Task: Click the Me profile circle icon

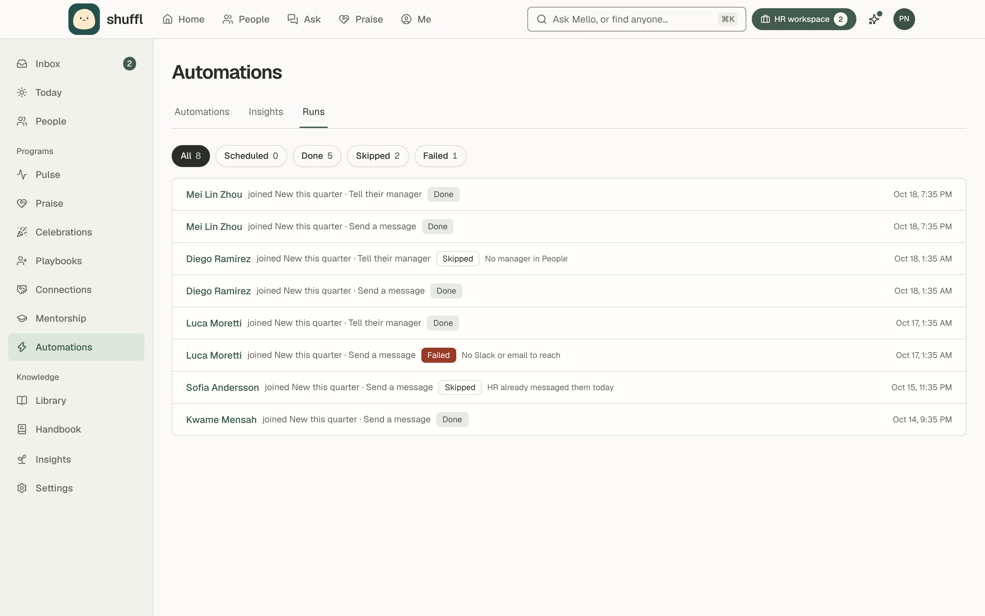Action: pyautogui.click(x=406, y=19)
